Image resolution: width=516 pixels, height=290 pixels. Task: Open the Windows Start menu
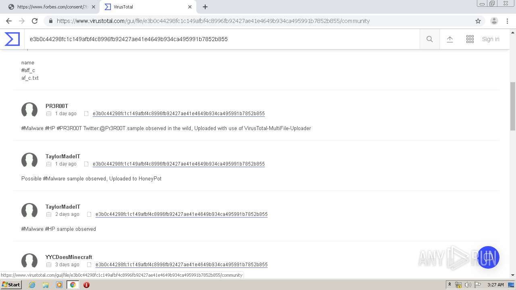(x=11, y=285)
